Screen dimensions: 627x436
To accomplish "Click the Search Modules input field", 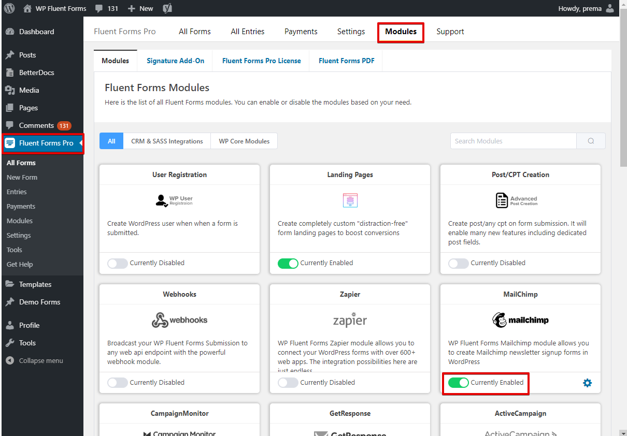I will [514, 141].
